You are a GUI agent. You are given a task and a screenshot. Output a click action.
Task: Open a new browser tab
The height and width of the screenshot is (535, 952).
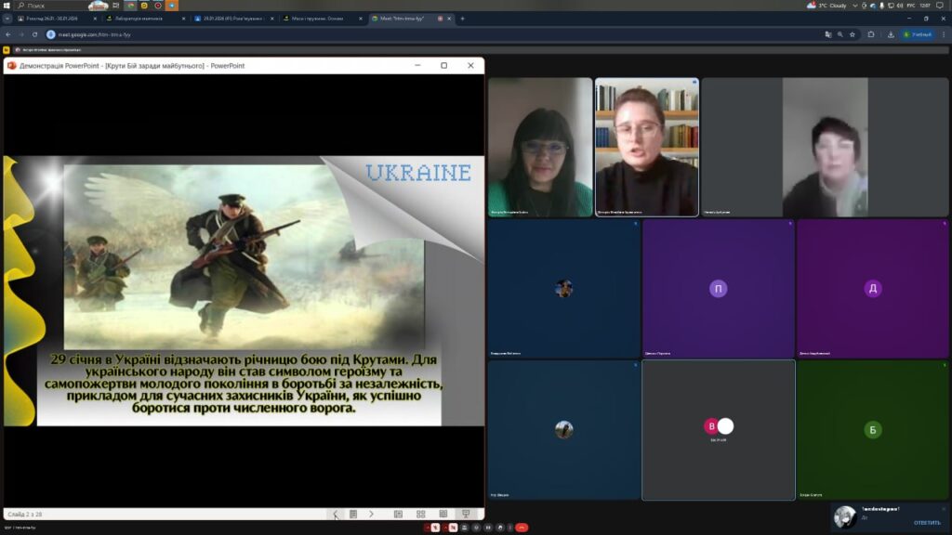[462, 19]
